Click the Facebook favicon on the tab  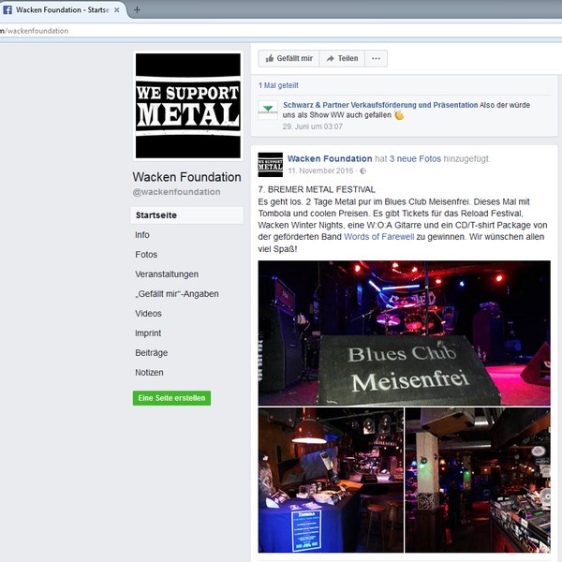tap(7, 10)
